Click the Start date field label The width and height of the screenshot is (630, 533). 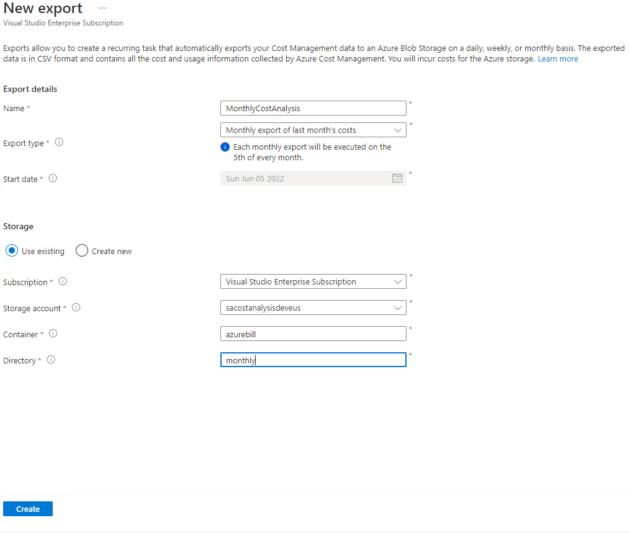20,179
